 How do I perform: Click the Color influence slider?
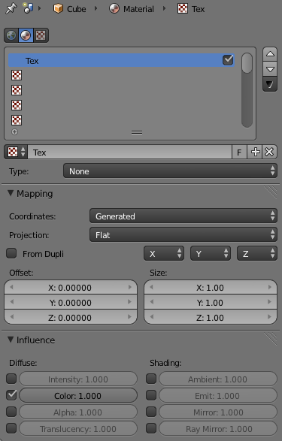[78, 395]
